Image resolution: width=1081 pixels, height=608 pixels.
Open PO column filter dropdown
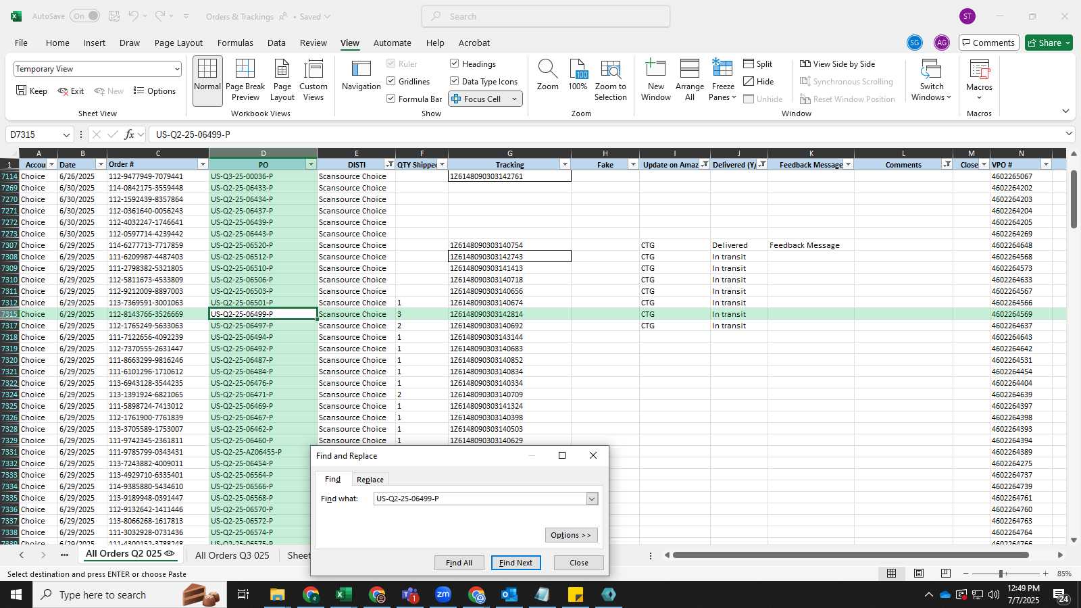pyautogui.click(x=311, y=164)
